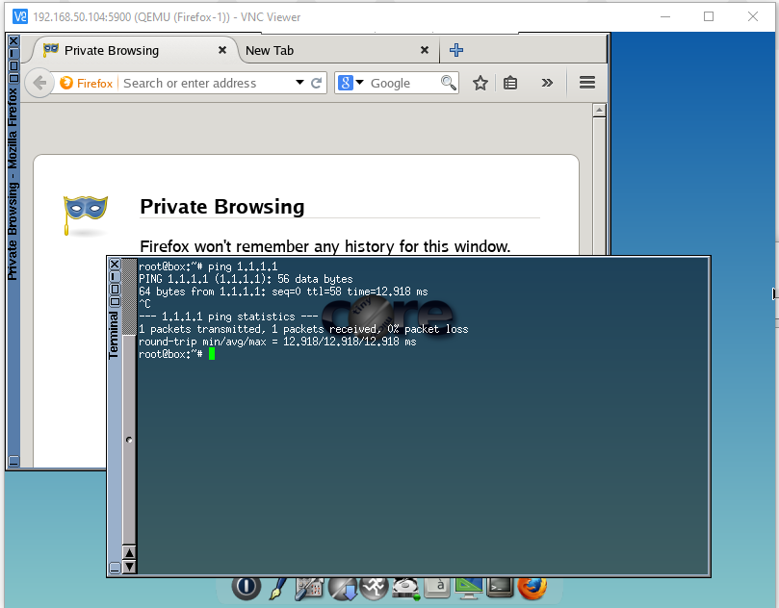
Task: Click the Exit power icon in the dock
Action: point(247,586)
